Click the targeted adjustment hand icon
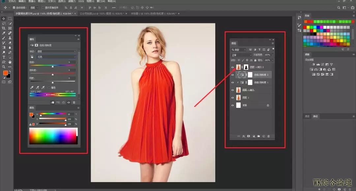The image size is (356, 191). click(32, 57)
